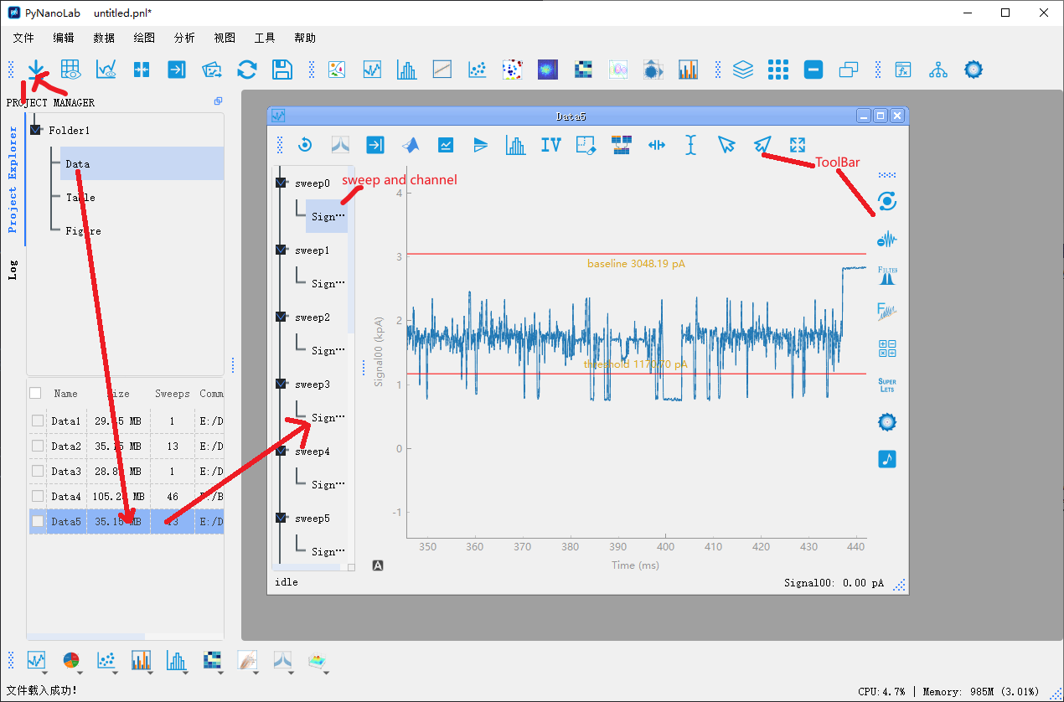Float the Project Manager panel
The width and height of the screenshot is (1064, 702).
[218, 101]
